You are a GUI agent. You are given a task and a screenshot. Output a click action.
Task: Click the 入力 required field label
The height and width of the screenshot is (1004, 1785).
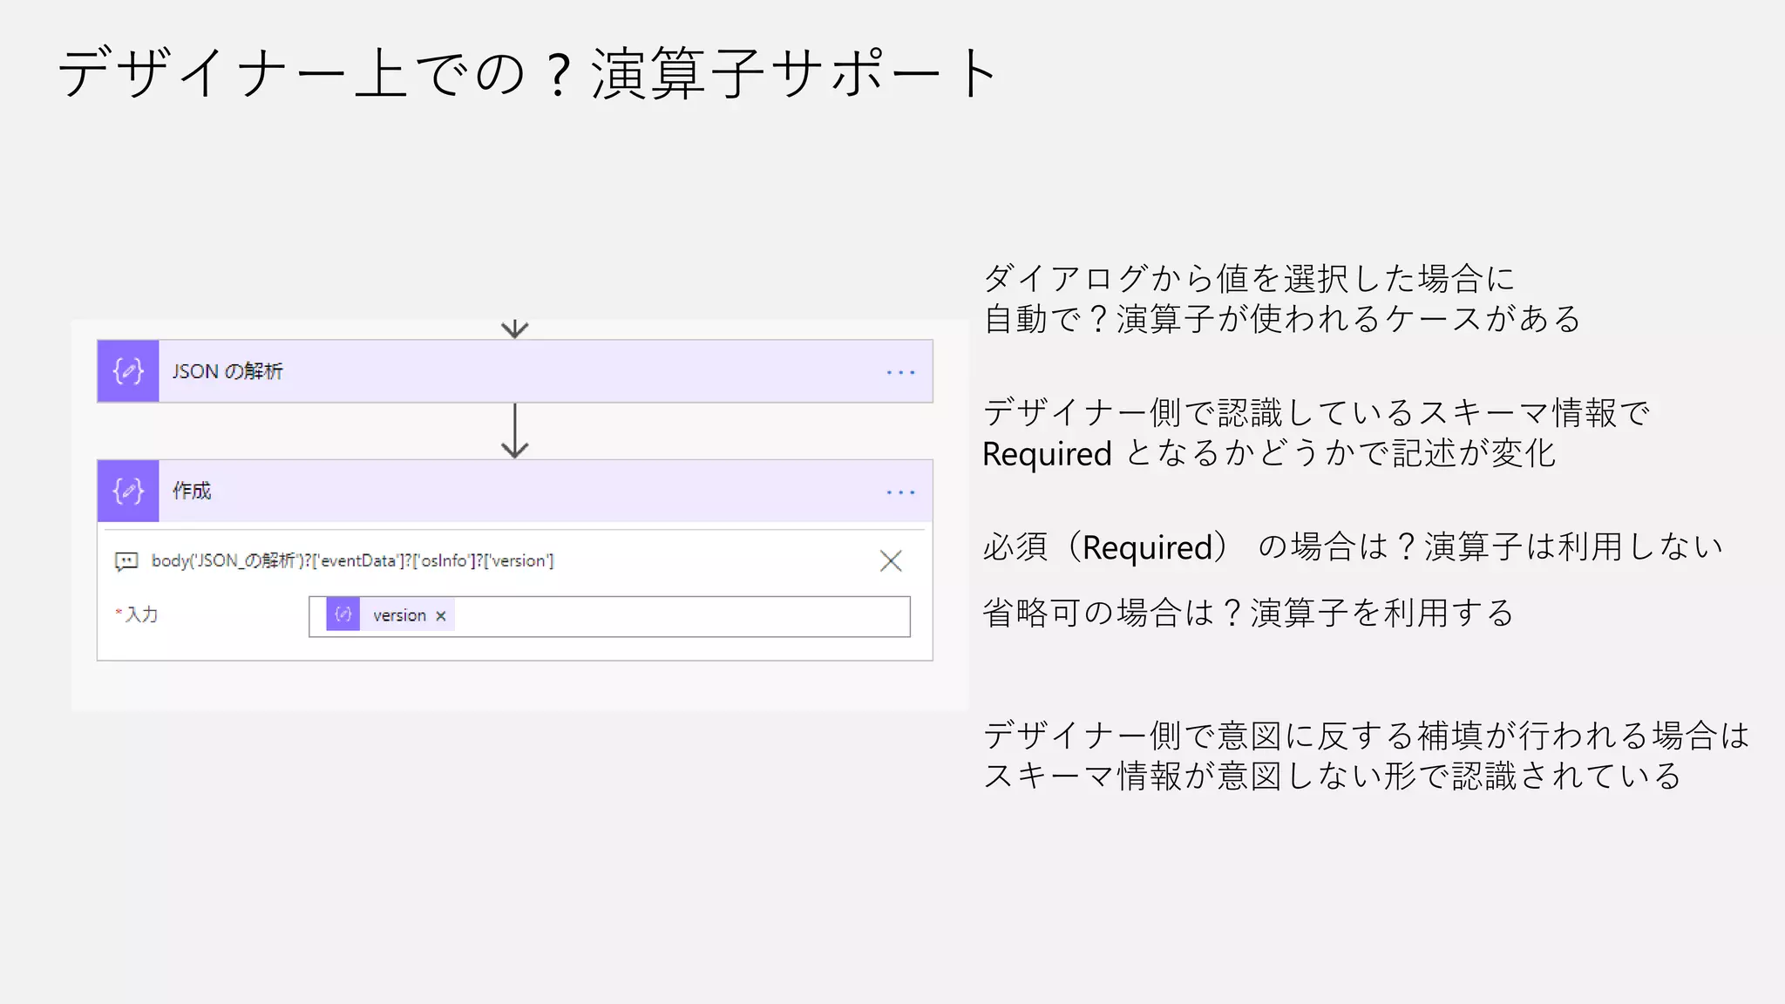(139, 614)
